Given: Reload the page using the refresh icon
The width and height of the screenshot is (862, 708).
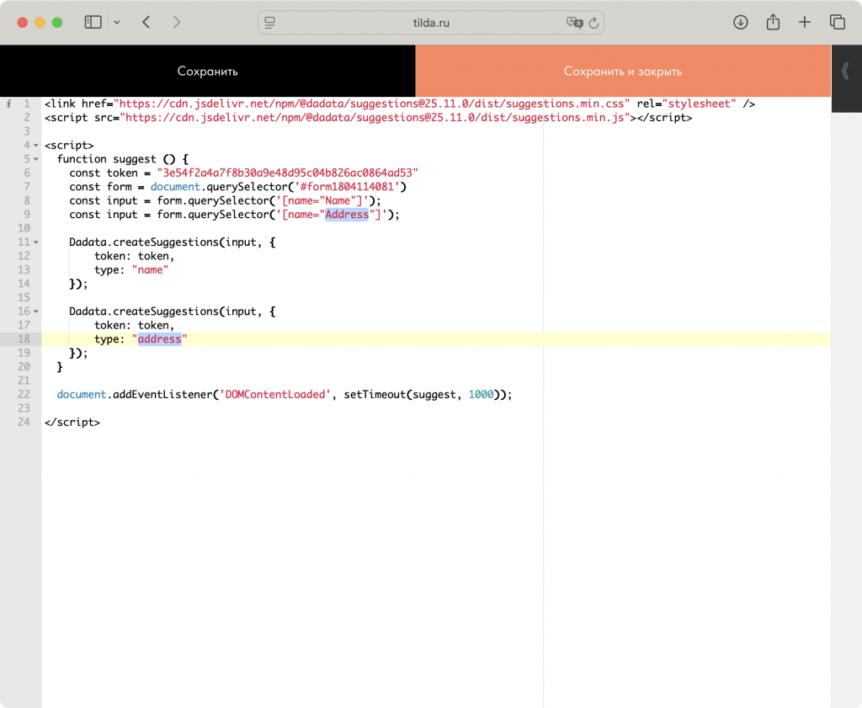Looking at the screenshot, I should (x=593, y=23).
